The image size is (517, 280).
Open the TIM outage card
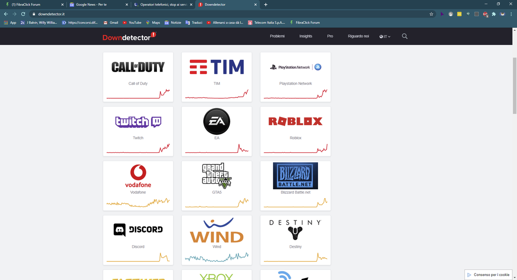point(217,77)
